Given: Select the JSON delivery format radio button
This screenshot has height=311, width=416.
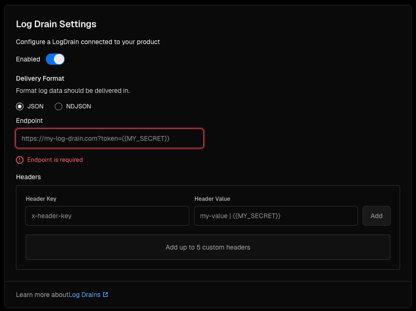Looking at the screenshot, I should pyautogui.click(x=20, y=106).
